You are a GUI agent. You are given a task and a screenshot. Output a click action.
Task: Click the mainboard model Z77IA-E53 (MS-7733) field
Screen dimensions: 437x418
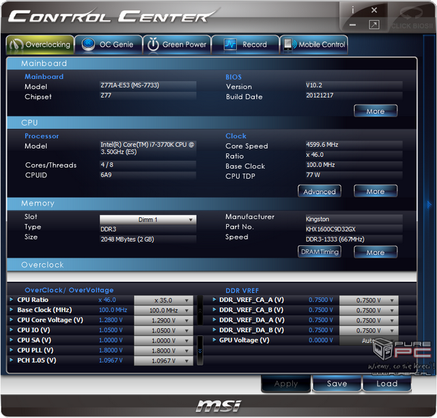pos(148,85)
